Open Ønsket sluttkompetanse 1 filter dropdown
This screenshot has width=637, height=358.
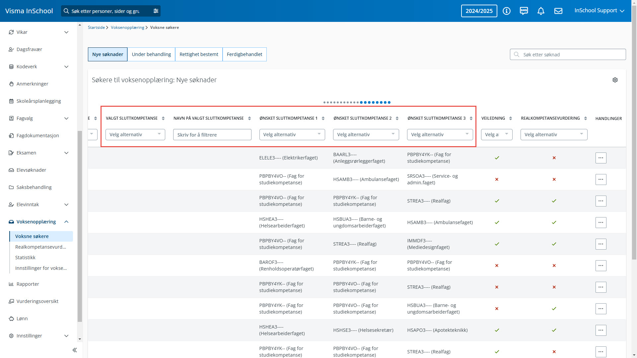[292, 135]
